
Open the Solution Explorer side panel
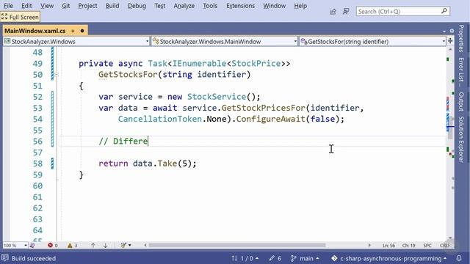461,139
